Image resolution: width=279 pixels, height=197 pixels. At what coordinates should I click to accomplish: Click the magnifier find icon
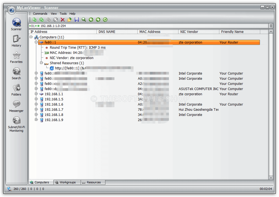coord(84,20)
